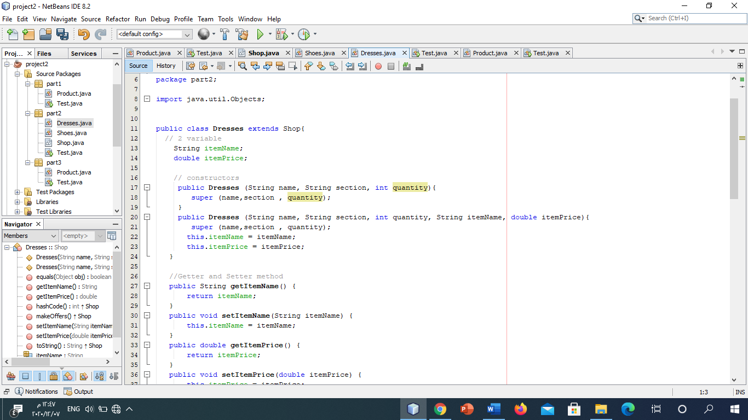This screenshot has width=748, height=420.
Task: Click the Find Next Occurrence icon
Action: pos(268,66)
